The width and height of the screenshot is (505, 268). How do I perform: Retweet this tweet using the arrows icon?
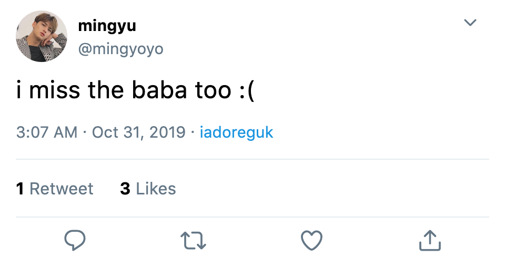click(193, 241)
